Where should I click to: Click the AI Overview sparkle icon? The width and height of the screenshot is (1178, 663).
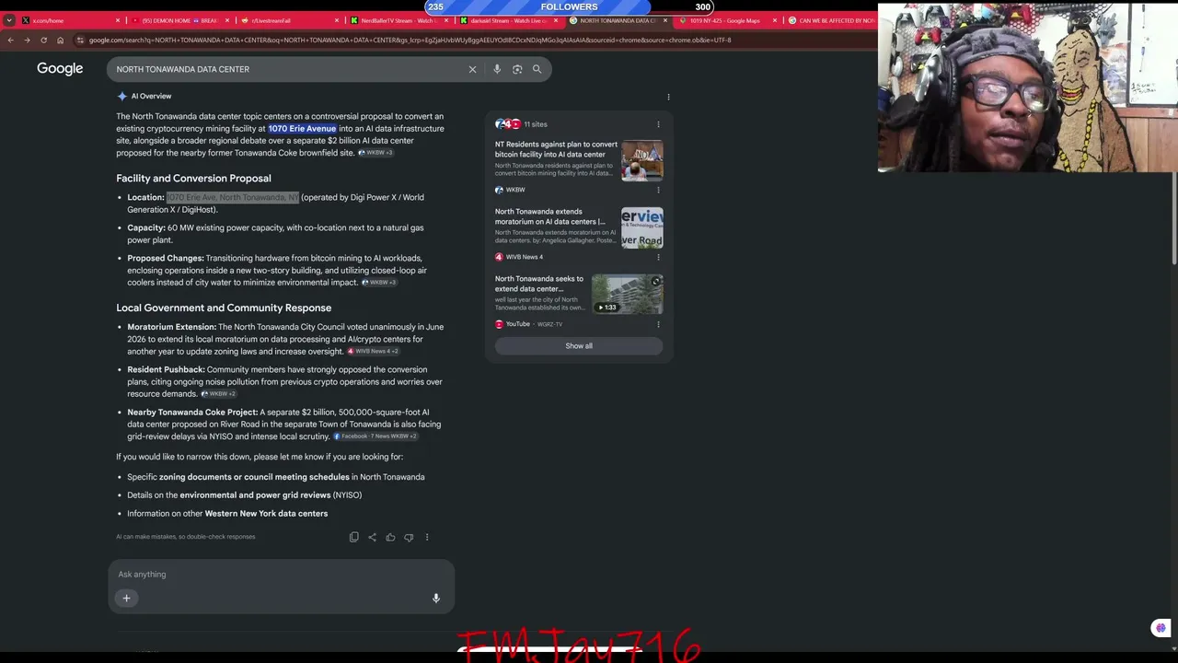click(121, 96)
